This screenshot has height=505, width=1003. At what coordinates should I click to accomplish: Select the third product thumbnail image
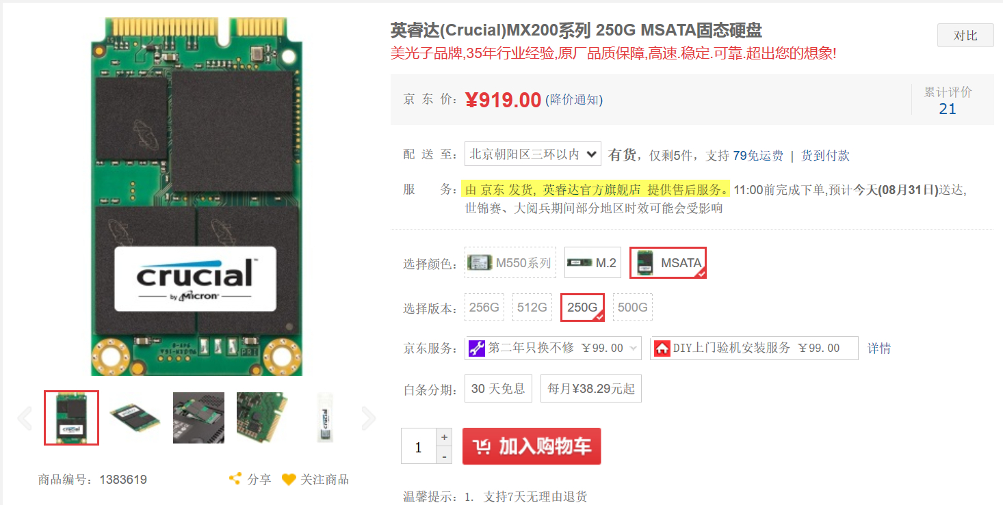pos(199,418)
